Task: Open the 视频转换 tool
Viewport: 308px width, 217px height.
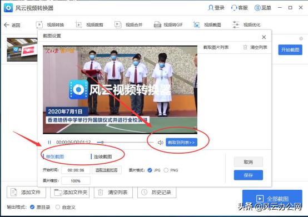Action: coord(50,25)
